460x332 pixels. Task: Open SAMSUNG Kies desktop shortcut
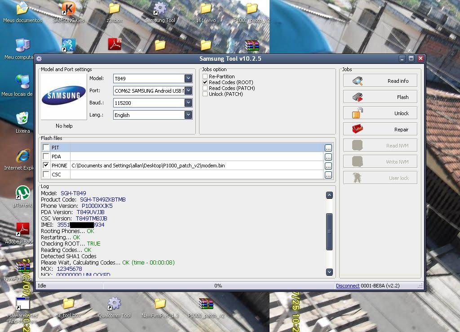[x=68, y=12]
